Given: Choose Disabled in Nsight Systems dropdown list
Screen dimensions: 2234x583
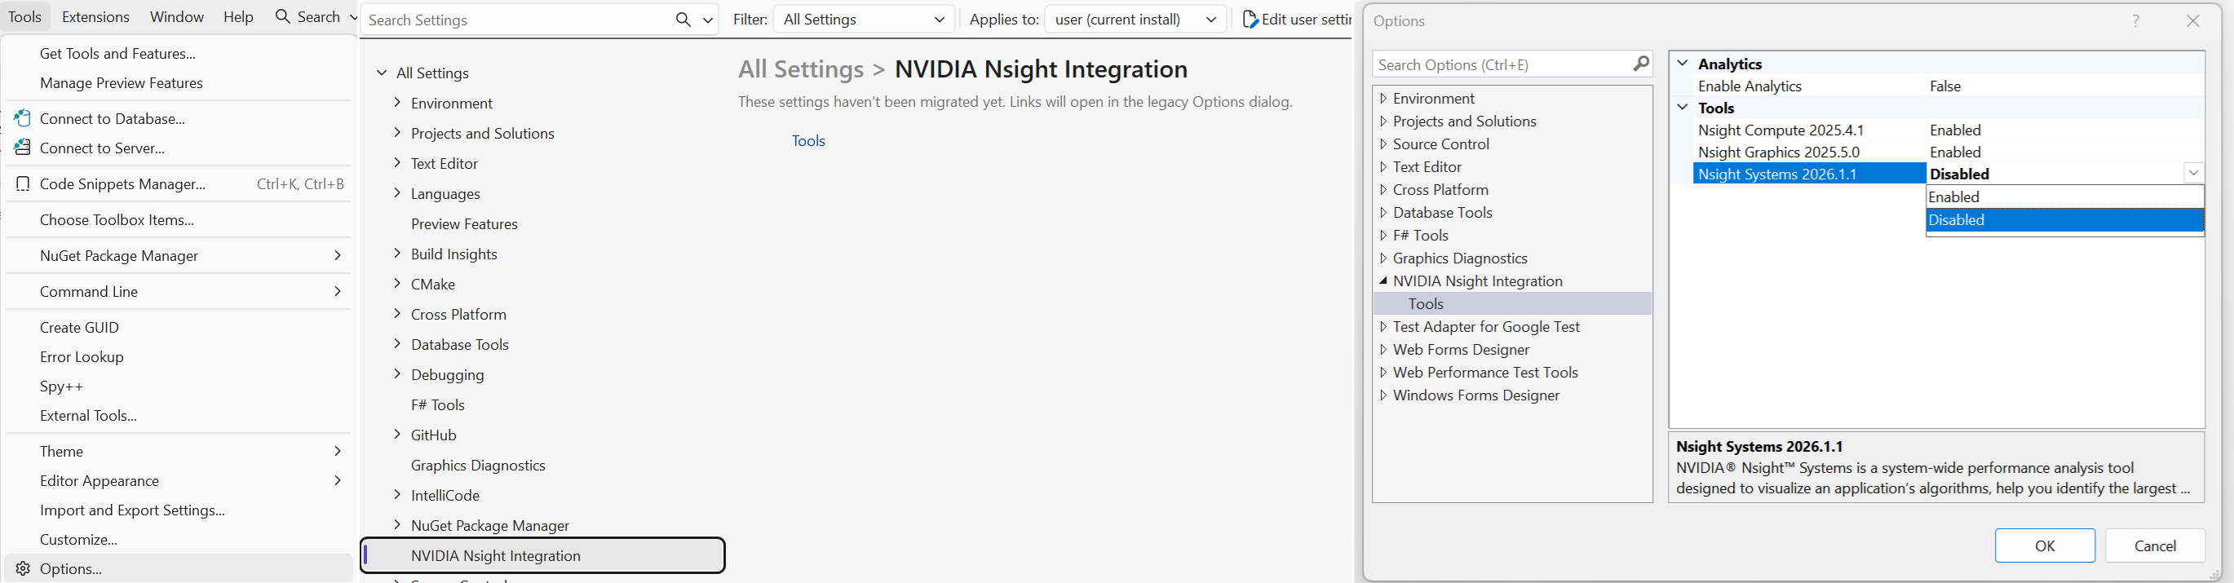Looking at the screenshot, I should (x=2064, y=220).
